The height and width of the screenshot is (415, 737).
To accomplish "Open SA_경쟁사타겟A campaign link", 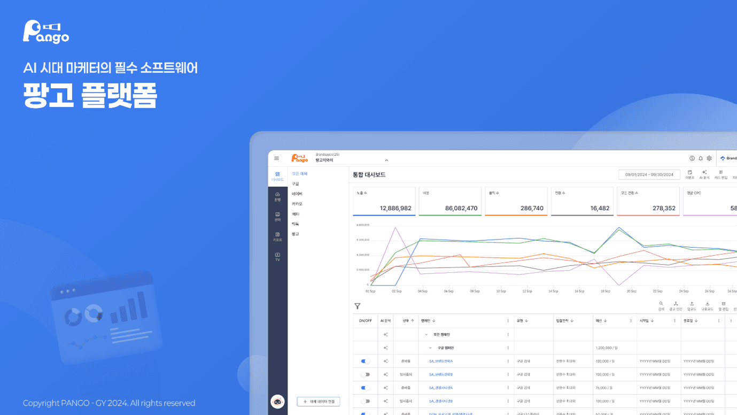I will pyautogui.click(x=441, y=388).
